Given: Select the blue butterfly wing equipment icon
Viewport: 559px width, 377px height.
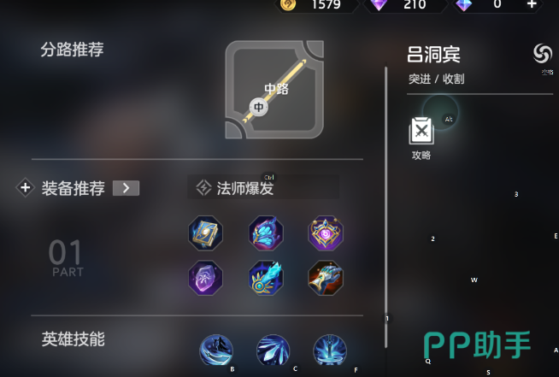Looking at the screenshot, I should point(266,233).
